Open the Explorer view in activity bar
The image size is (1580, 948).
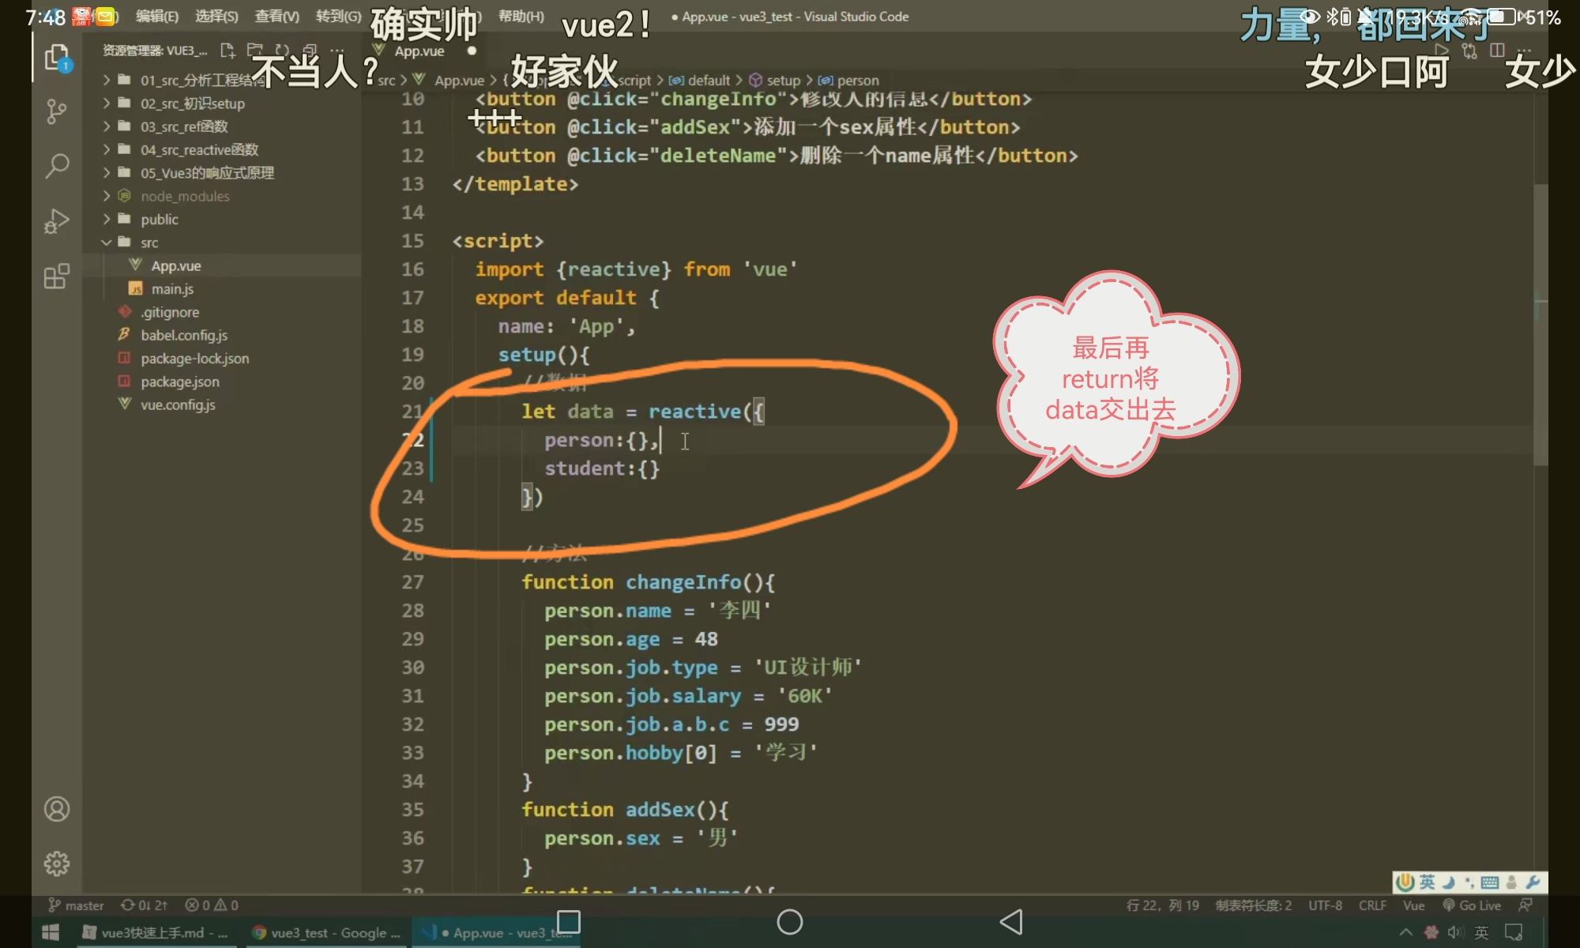click(x=57, y=58)
